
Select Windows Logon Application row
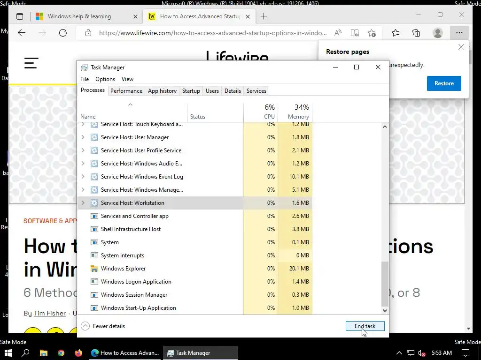(x=195, y=282)
